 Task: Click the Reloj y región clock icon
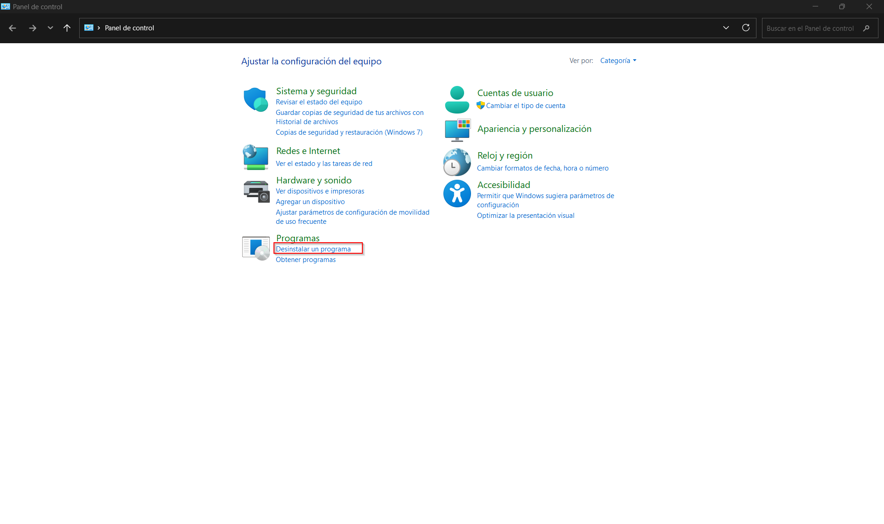click(x=457, y=162)
